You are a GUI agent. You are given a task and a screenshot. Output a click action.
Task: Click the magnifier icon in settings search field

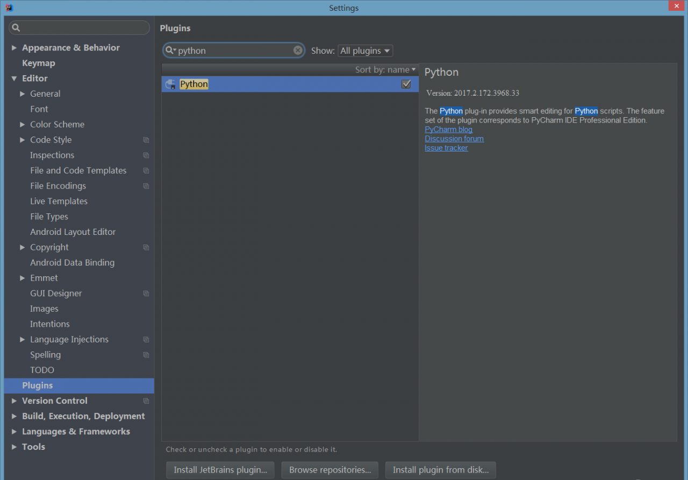tap(16, 28)
